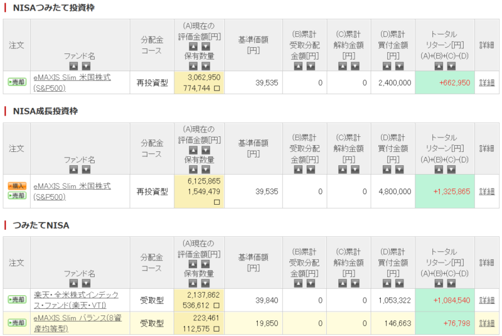Toggle the square box beside quantity 536,612
Image resolution: width=502 pixels, height=336 pixels.
[x=216, y=306]
